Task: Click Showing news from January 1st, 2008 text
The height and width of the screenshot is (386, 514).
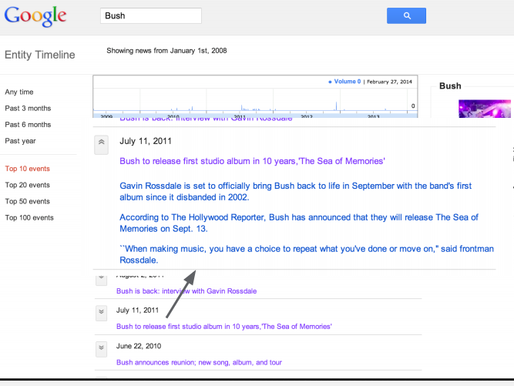Action: point(166,51)
